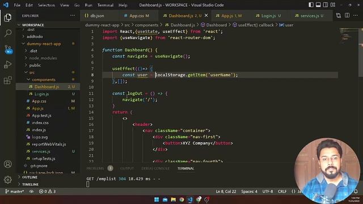The image size is (363, 204).
Task: Click the master branch in status bar
Action: coord(14,192)
